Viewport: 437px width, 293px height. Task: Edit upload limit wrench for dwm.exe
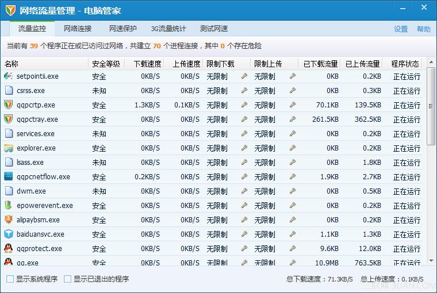pos(292,191)
